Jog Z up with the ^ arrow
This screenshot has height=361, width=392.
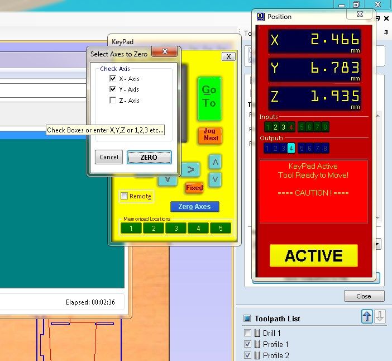pos(215,162)
